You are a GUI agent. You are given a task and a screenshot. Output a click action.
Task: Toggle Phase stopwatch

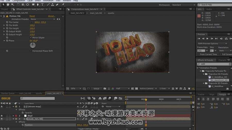(x=7, y=41)
